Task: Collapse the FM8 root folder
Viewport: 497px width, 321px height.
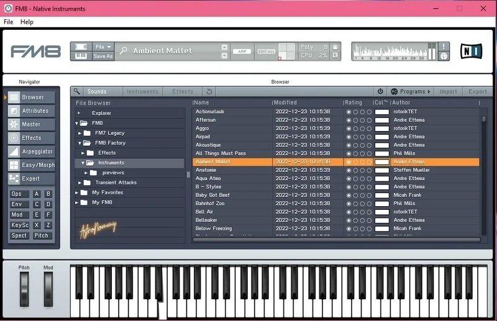Action: coord(76,124)
